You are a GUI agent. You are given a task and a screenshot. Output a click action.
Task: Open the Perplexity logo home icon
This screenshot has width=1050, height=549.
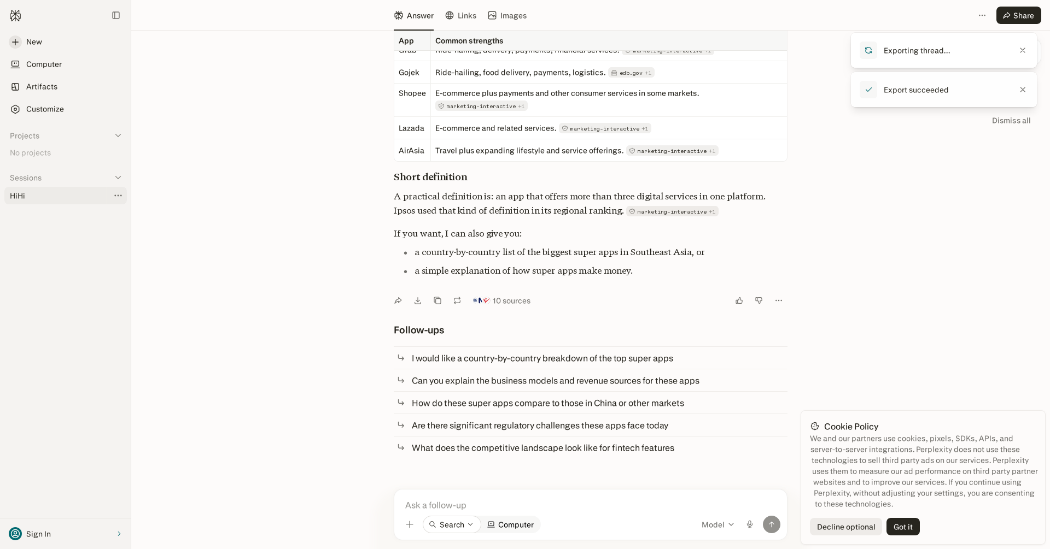click(15, 15)
